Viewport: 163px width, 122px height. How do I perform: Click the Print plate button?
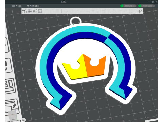click(148, 6)
